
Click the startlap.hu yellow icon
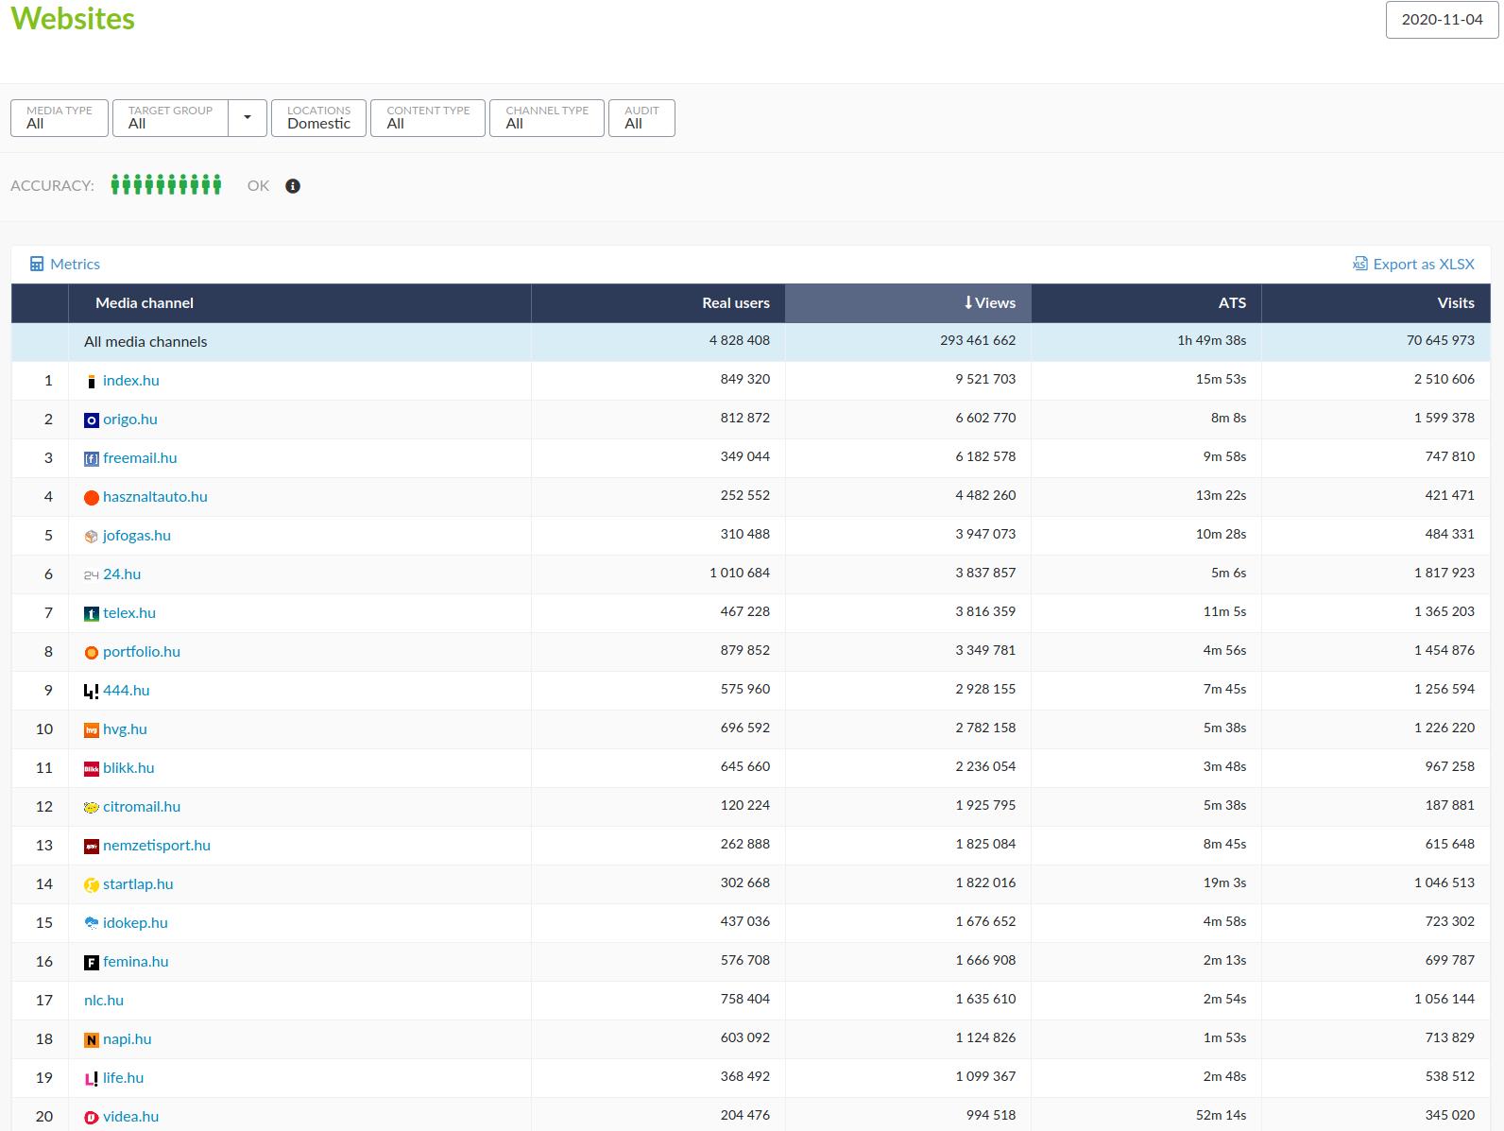pyautogui.click(x=92, y=885)
